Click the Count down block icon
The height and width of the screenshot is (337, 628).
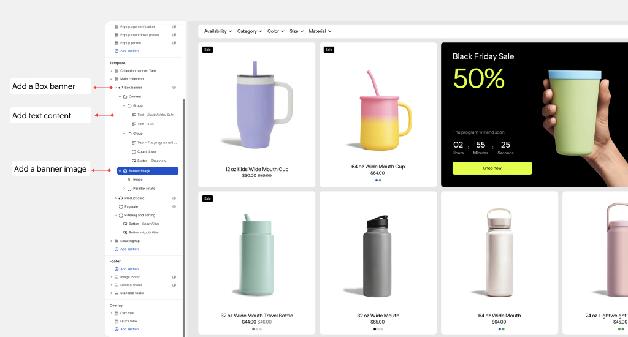tap(134, 151)
